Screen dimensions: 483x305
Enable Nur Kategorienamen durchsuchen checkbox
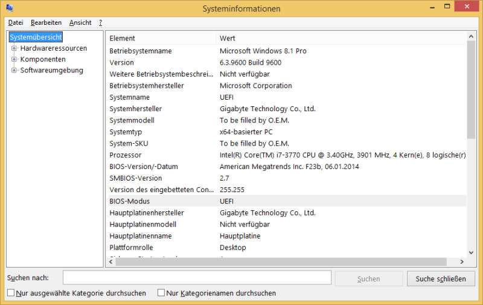[x=161, y=293]
